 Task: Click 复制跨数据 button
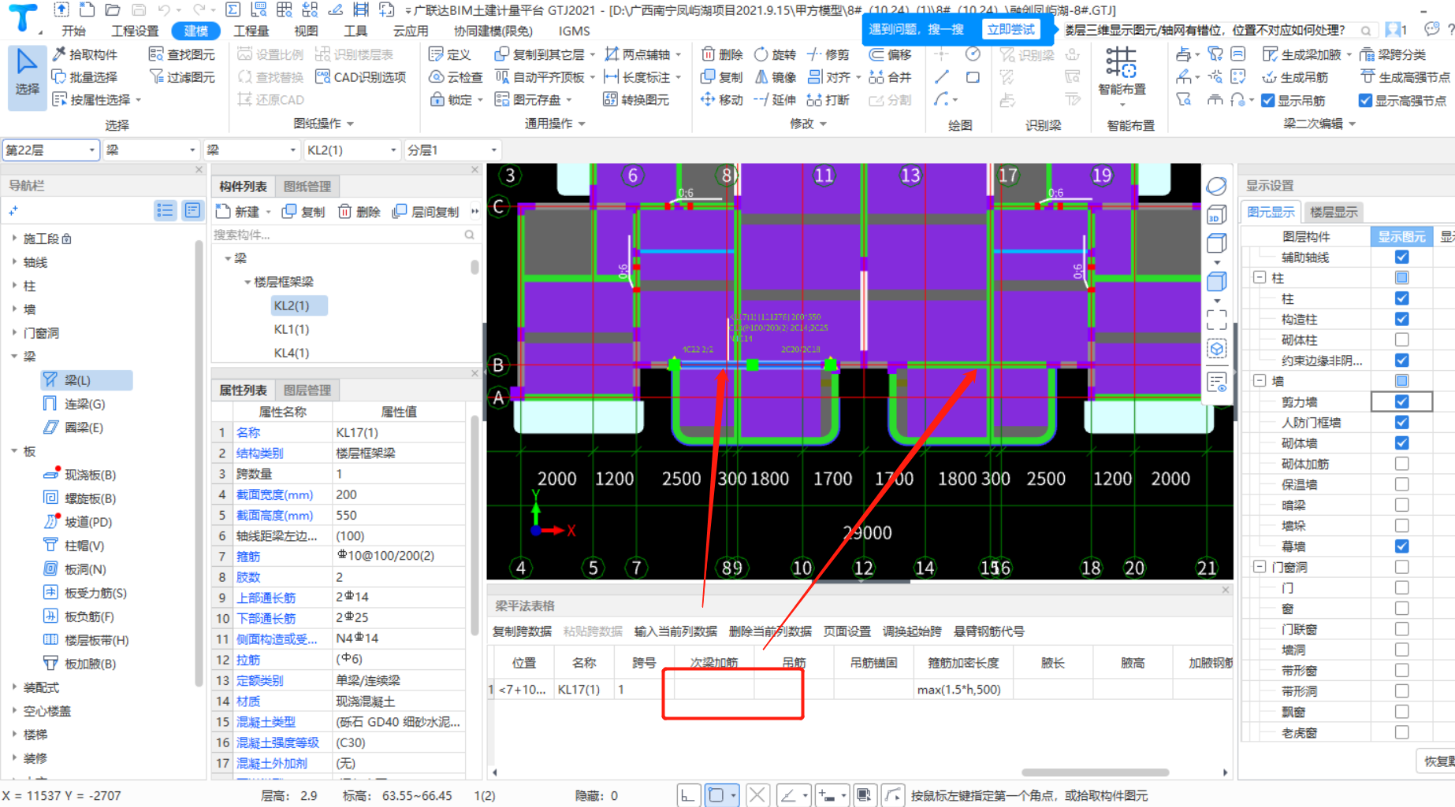pos(522,631)
